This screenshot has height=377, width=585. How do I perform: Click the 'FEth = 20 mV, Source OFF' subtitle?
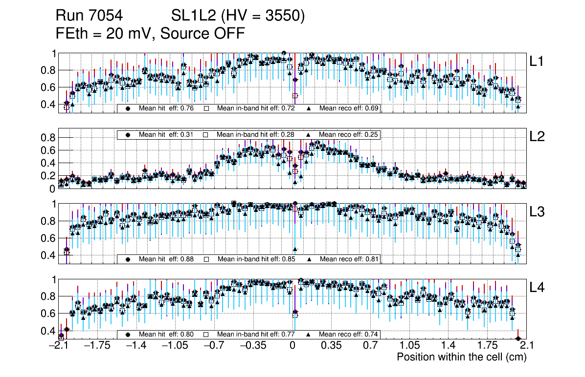(x=150, y=33)
